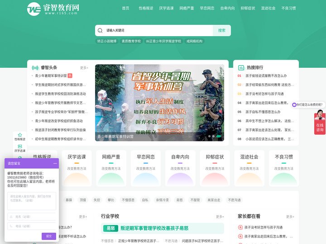
Task: Open headline 叛逆学生教育学校校园消防演练活动
Action: point(60,94)
